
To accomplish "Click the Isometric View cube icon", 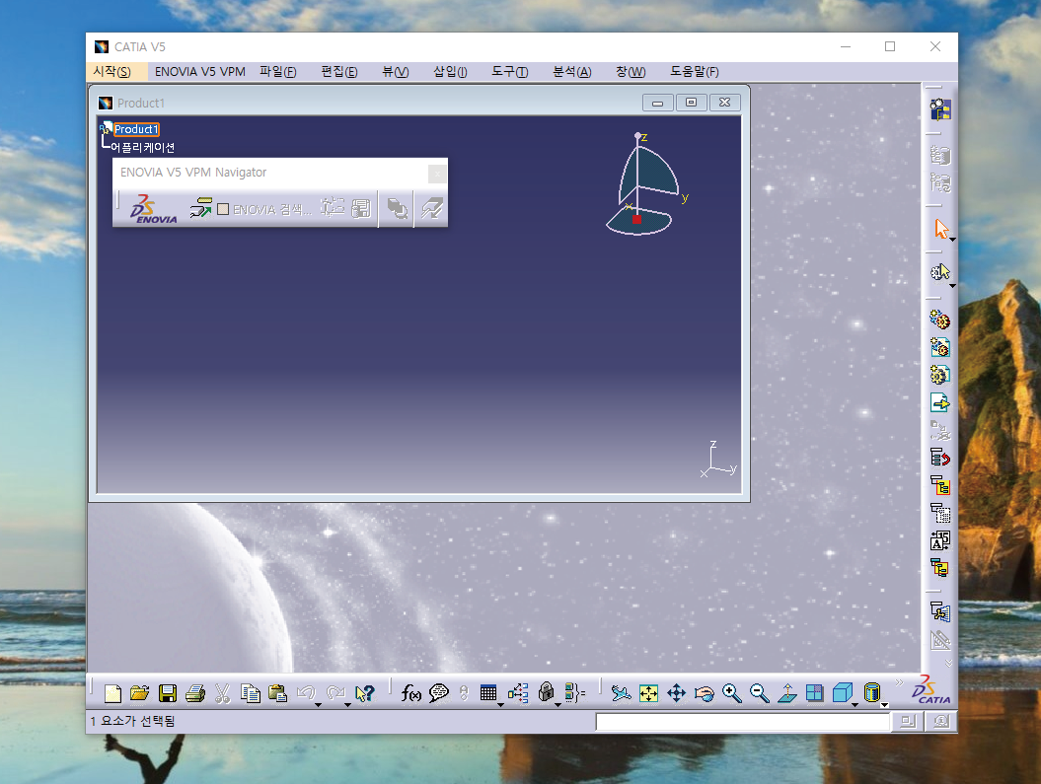I will tap(842, 694).
